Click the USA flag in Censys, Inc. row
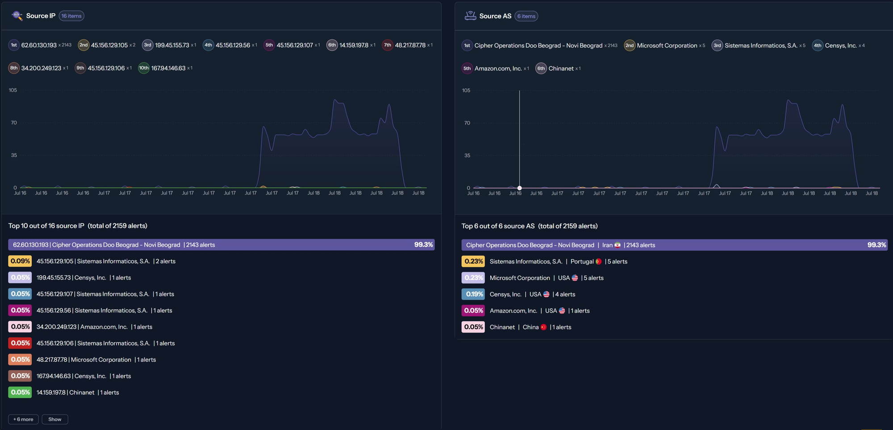 [x=546, y=294]
